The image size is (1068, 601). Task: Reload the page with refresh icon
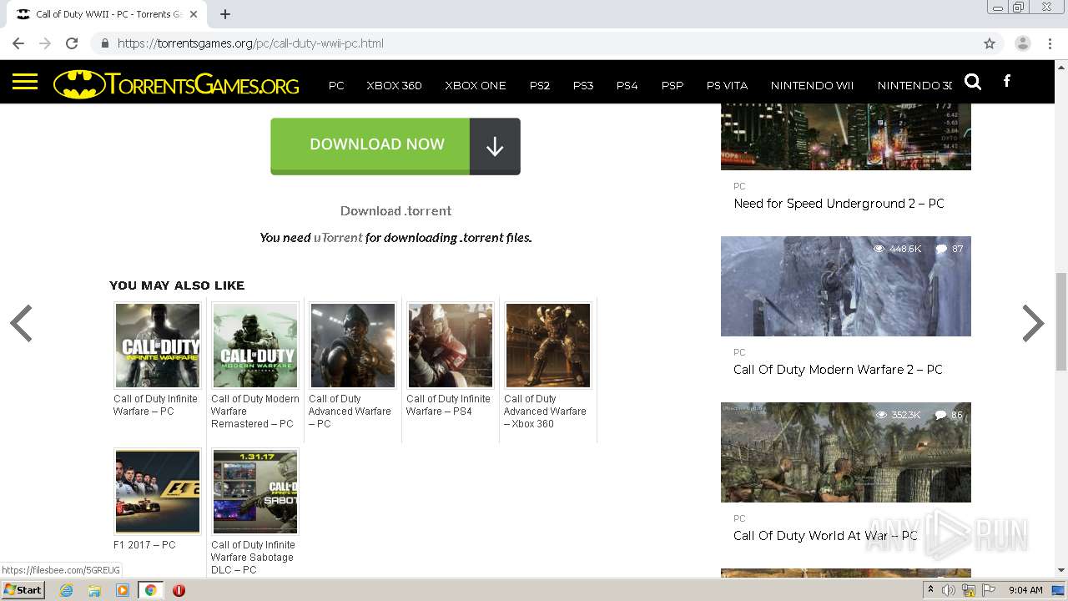pyautogui.click(x=72, y=43)
